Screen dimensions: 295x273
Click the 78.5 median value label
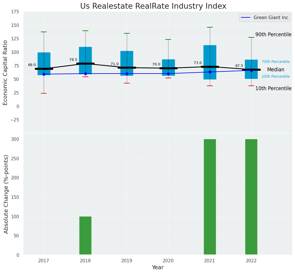(x=73, y=60)
